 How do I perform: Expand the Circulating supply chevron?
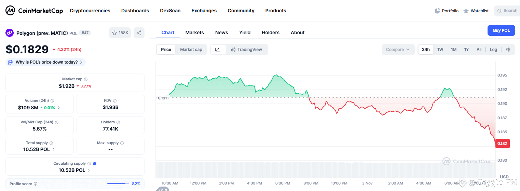click(x=89, y=170)
